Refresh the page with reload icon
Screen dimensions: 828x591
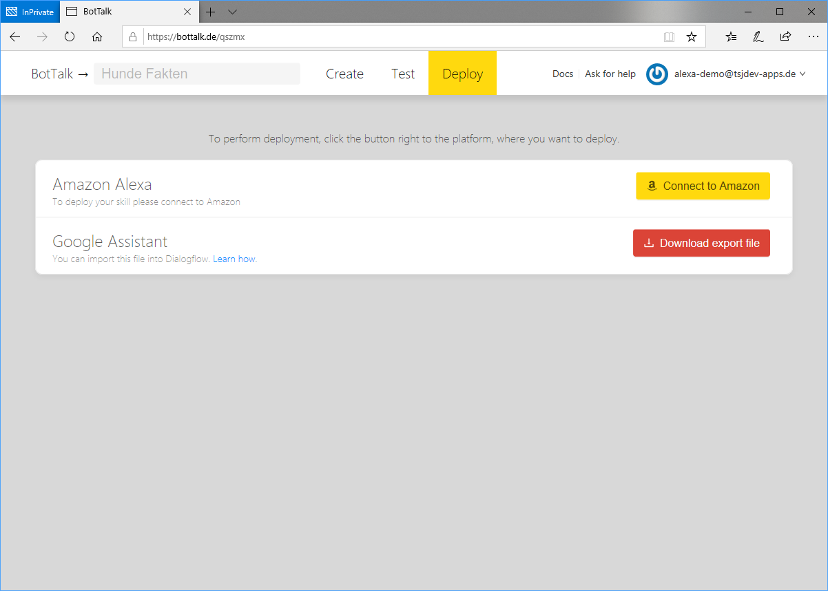(x=70, y=37)
